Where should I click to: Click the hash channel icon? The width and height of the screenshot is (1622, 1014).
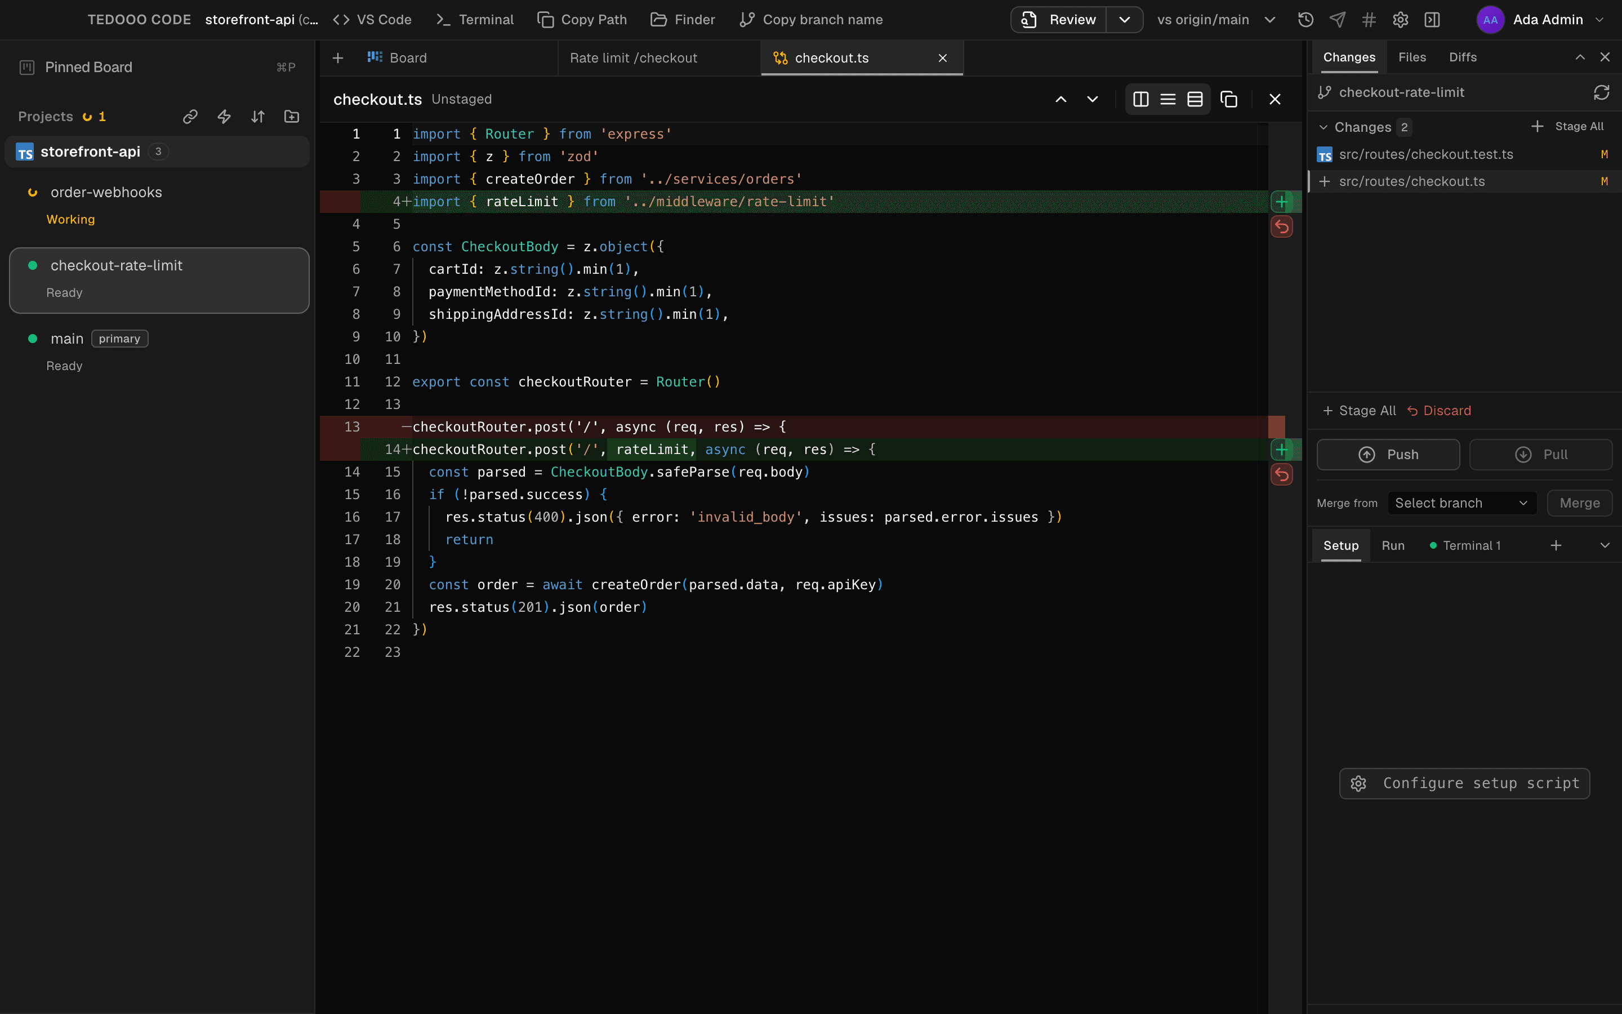[x=1369, y=20]
